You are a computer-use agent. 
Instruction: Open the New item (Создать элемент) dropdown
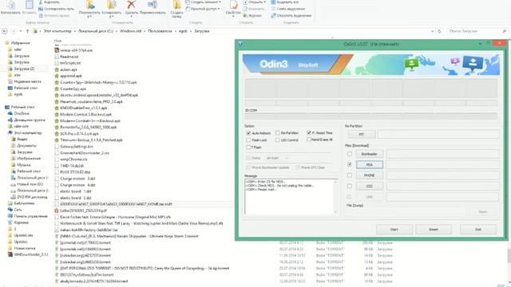click(x=203, y=2)
